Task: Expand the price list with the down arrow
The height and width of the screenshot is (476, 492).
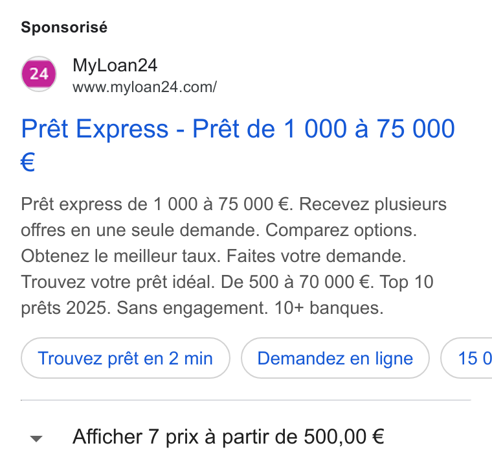Action: pyautogui.click(x=36, y=438)
